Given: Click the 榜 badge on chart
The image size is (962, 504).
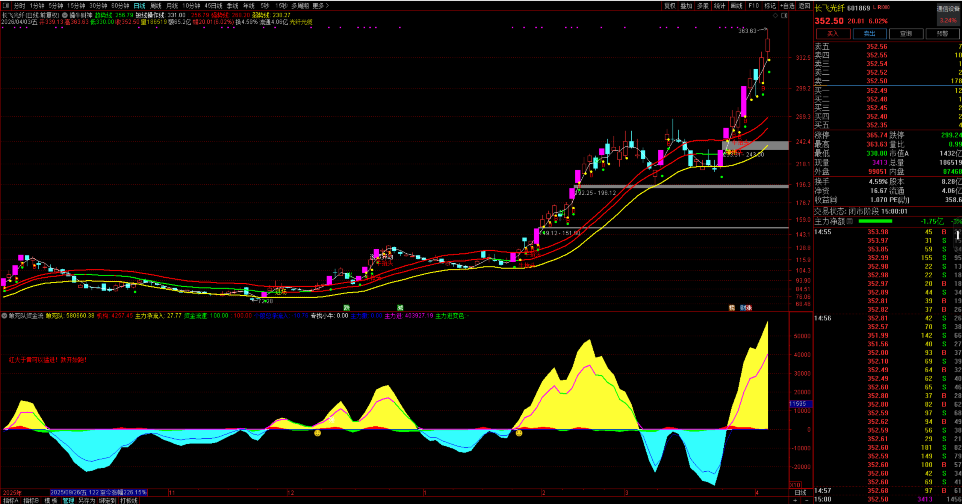Looking at the screenshot, I should click(732, 308).
